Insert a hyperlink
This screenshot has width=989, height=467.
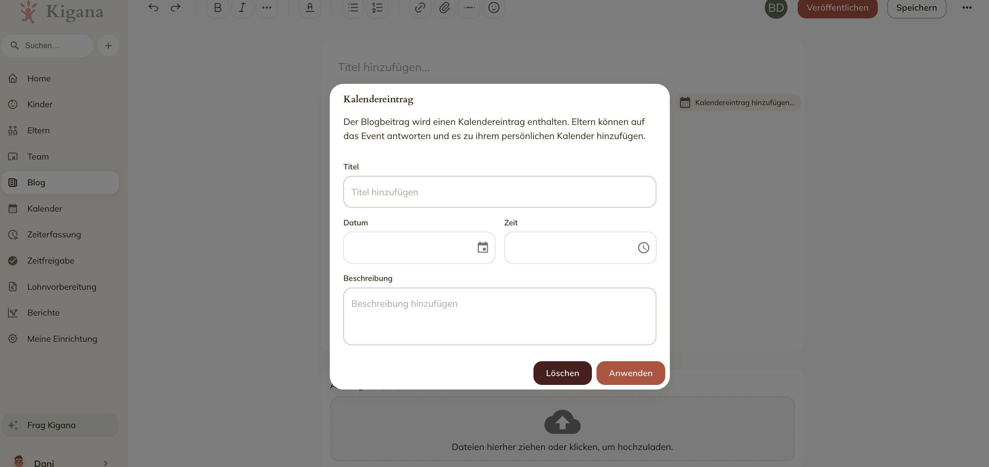(420, 8)
